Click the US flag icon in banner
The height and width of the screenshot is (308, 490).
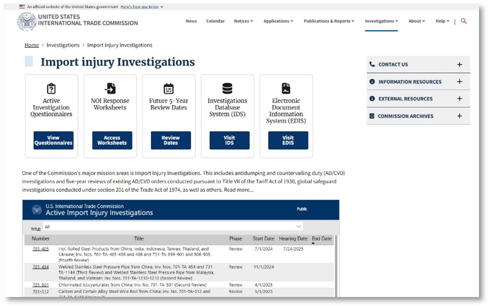22,6
